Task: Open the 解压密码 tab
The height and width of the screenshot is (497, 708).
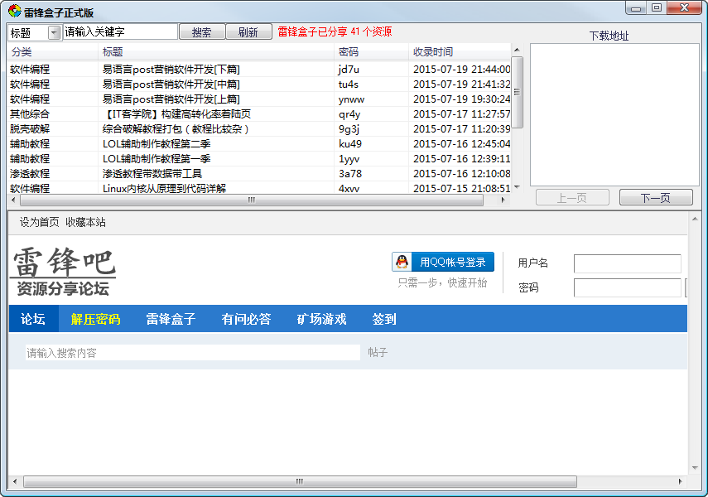Action: coord(96,319)
